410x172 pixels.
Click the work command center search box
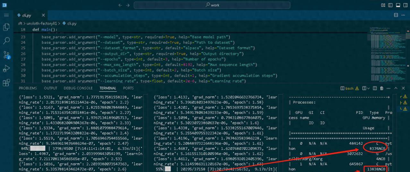point(212,5)
